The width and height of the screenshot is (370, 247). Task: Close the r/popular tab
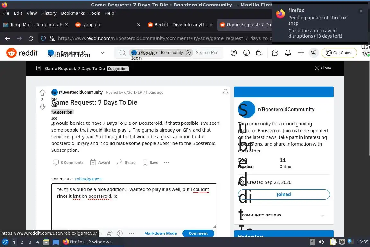click(139, 25)
